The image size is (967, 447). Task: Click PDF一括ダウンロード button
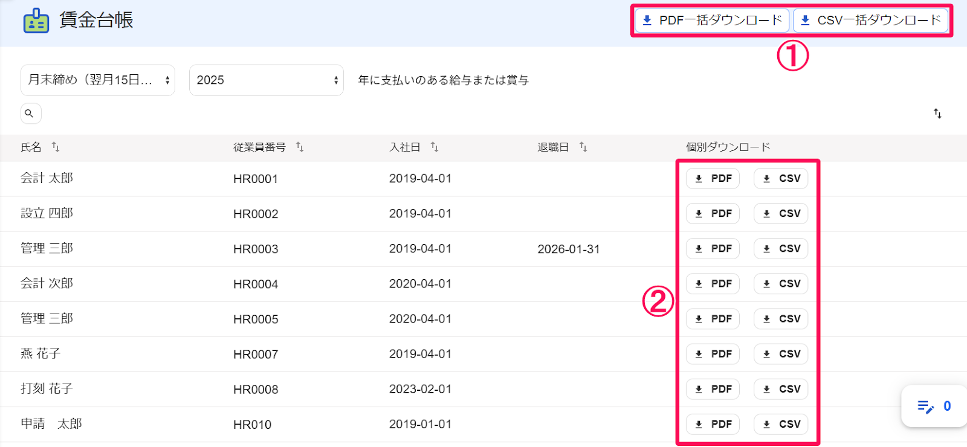[712, 21]
